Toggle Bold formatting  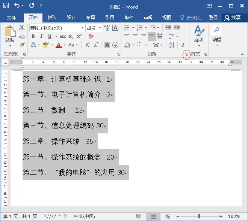pos(33,36)
